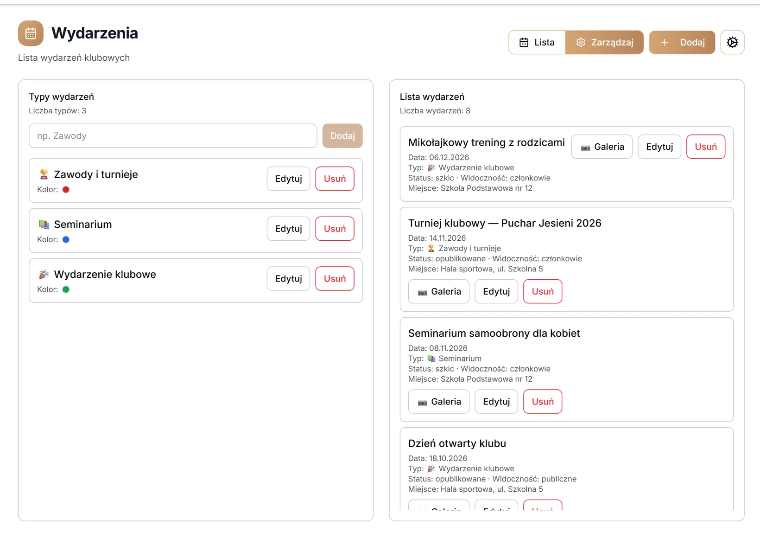Viewport: 760px width, 552px height.
Task: Focus the 'np. Zawody' type name input
Action: point(173,136)
